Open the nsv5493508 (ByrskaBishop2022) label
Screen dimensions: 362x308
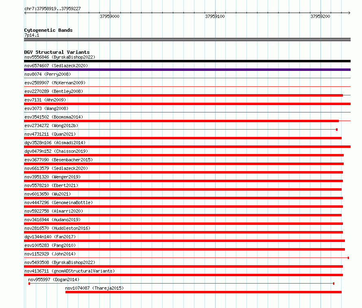(x=60, y=262)
